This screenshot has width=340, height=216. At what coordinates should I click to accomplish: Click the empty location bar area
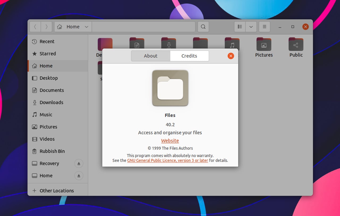click(x=143, y=27)
